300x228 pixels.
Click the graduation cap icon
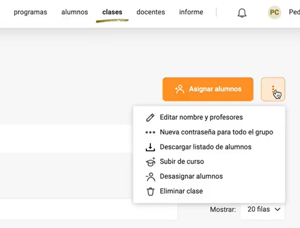pyautogui.click(x=151, y=162)
